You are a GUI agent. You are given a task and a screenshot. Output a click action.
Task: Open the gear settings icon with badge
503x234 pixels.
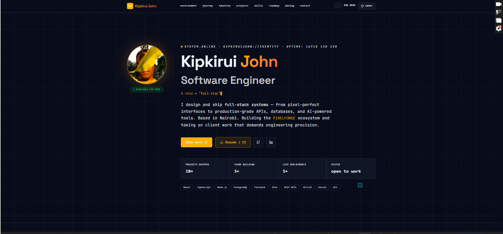[x=499, y=28]
